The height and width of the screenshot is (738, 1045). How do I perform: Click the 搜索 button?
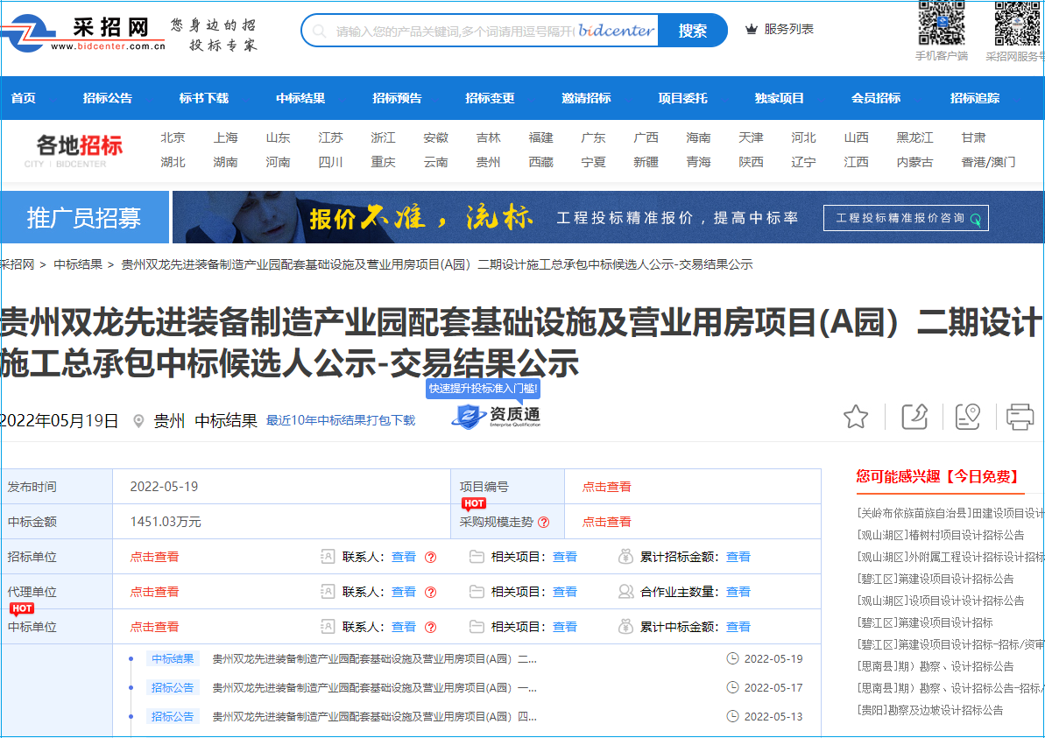[x=692, y=31]
